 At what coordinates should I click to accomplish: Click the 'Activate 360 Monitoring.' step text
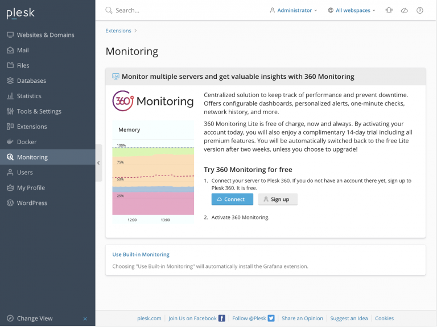240,217
